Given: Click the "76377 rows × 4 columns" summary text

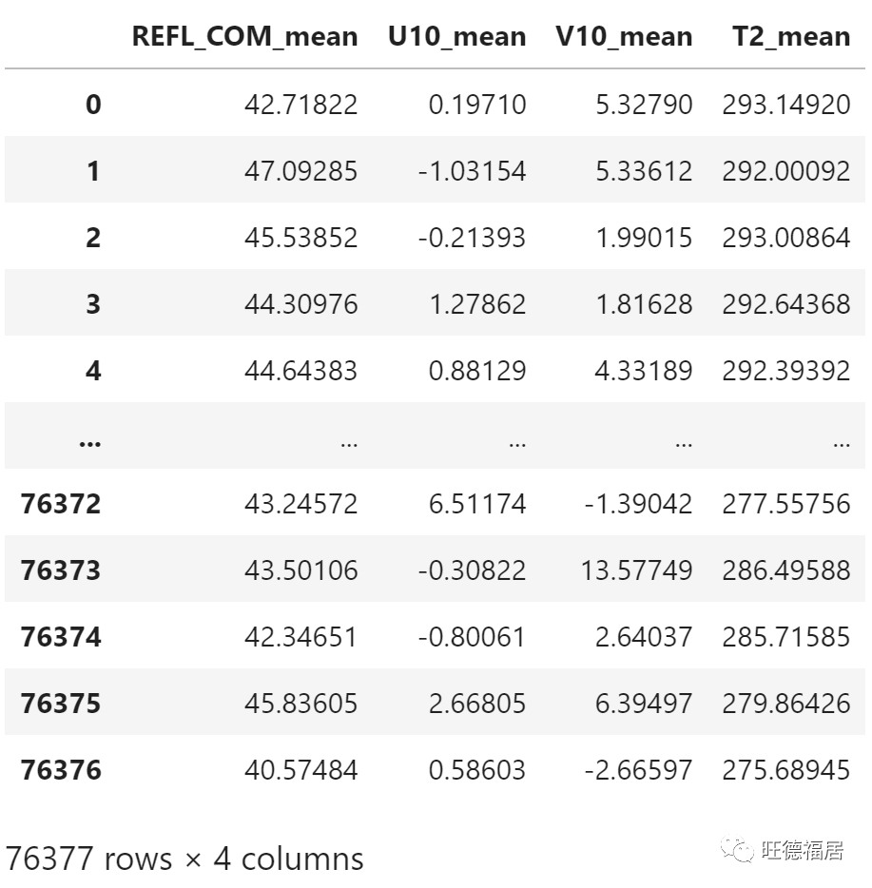Looking at the screenshot, I should click(184, 859).
